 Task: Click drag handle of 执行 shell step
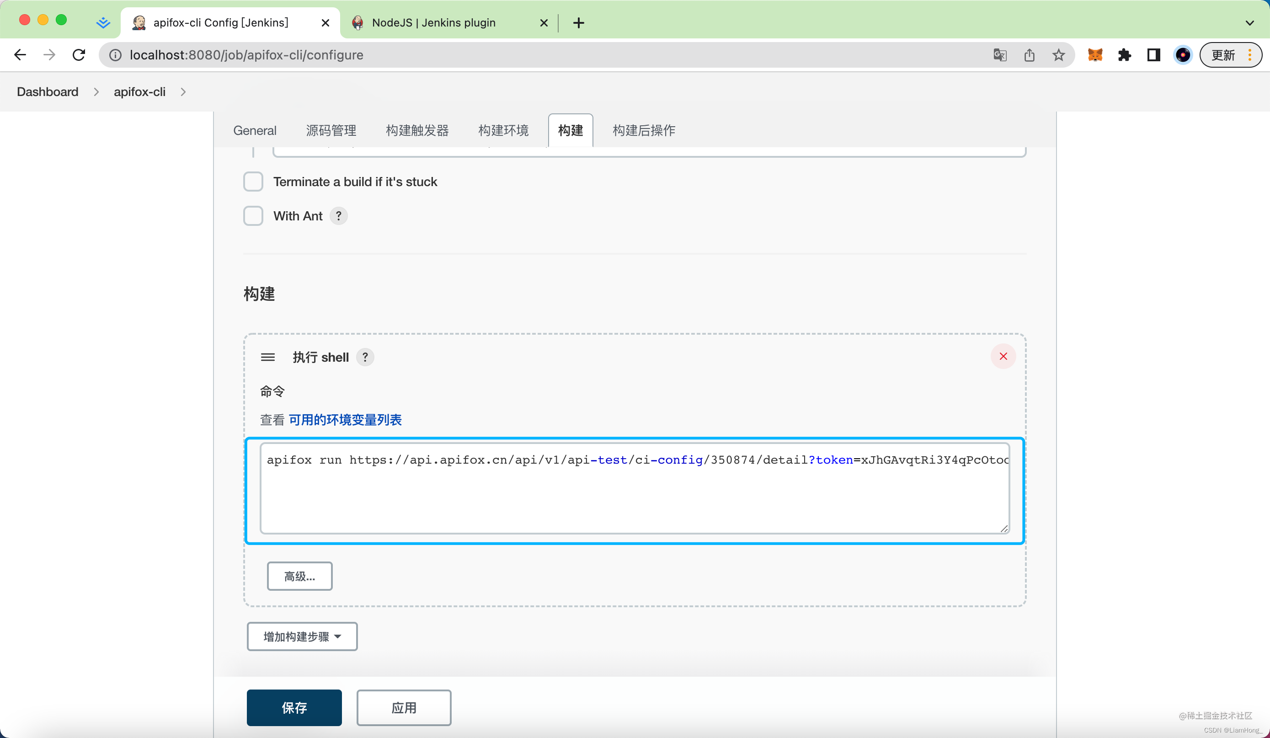[267, 358]
